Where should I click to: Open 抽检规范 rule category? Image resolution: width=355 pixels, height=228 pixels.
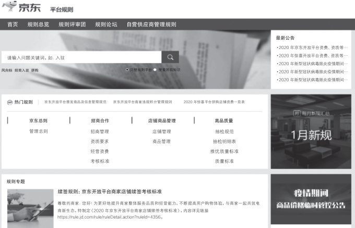tap(224, 131)
